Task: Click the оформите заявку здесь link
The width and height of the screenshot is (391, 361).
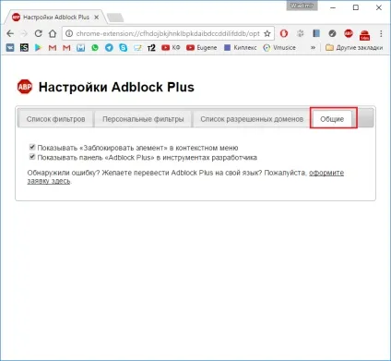Action: click(326, 173)
